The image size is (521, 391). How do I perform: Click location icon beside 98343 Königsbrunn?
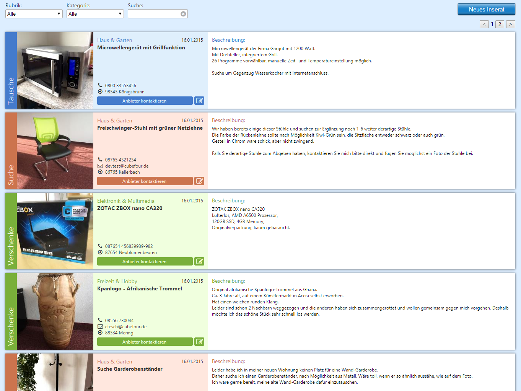tap(100, 91)
